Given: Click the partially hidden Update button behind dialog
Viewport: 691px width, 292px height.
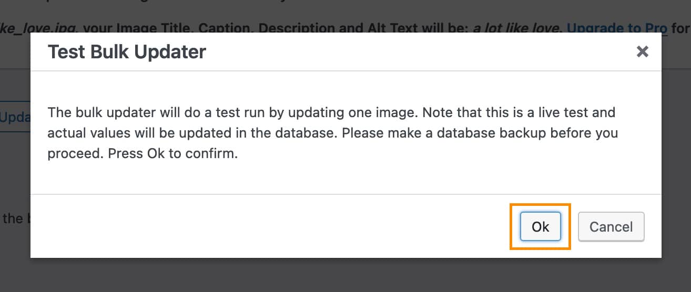Looking at the screenshot, I should tap(15, 118).
